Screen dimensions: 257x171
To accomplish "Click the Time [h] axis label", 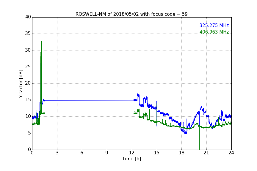I will coord(131,159).
